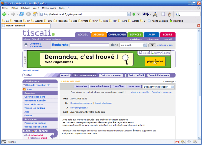Open the Version imprimable link
The width and height of the screenshot is (202, 145).
pos(140,92)
